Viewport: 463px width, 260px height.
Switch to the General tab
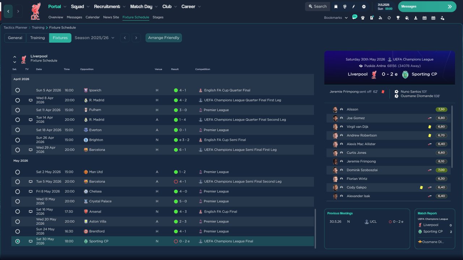15,38
